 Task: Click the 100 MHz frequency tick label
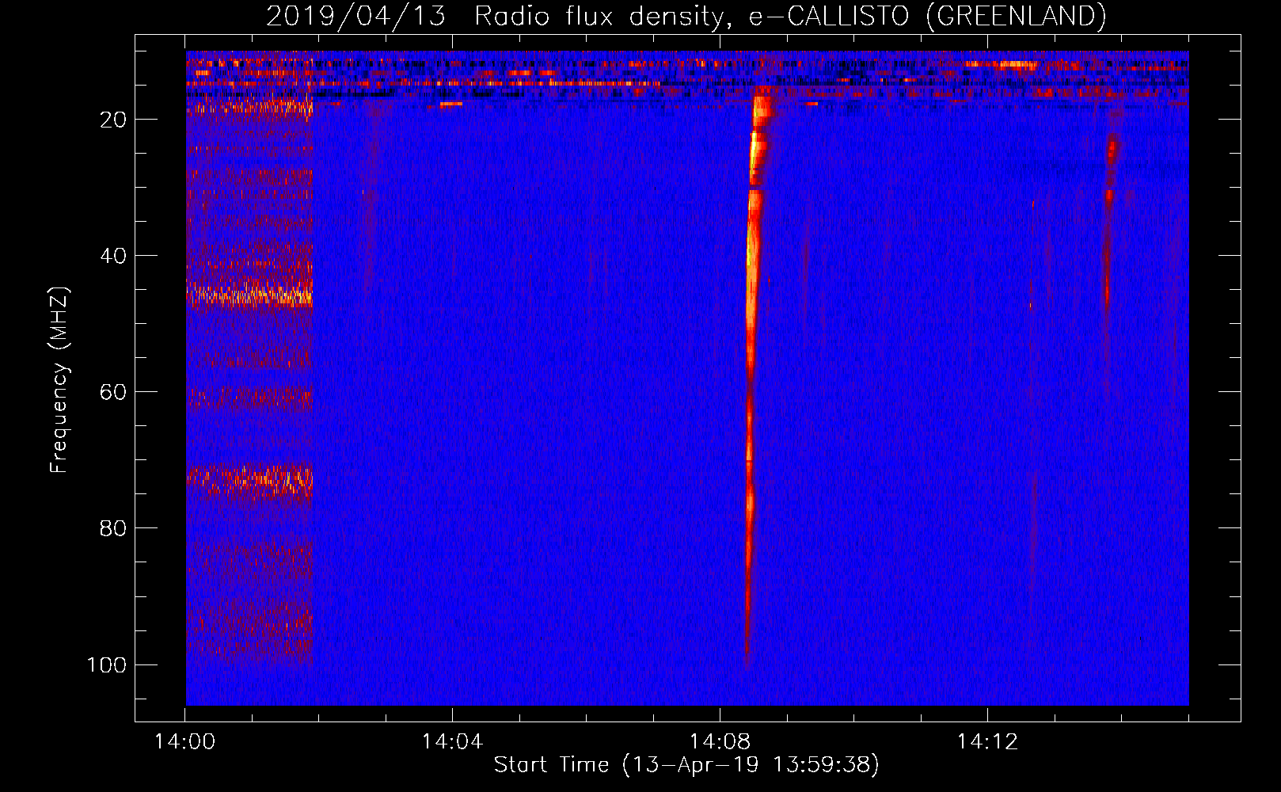point(107,664)
